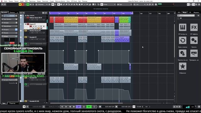Click the Undo arrow in the toolbar
The image size is (201, 113).
(2, 4)
